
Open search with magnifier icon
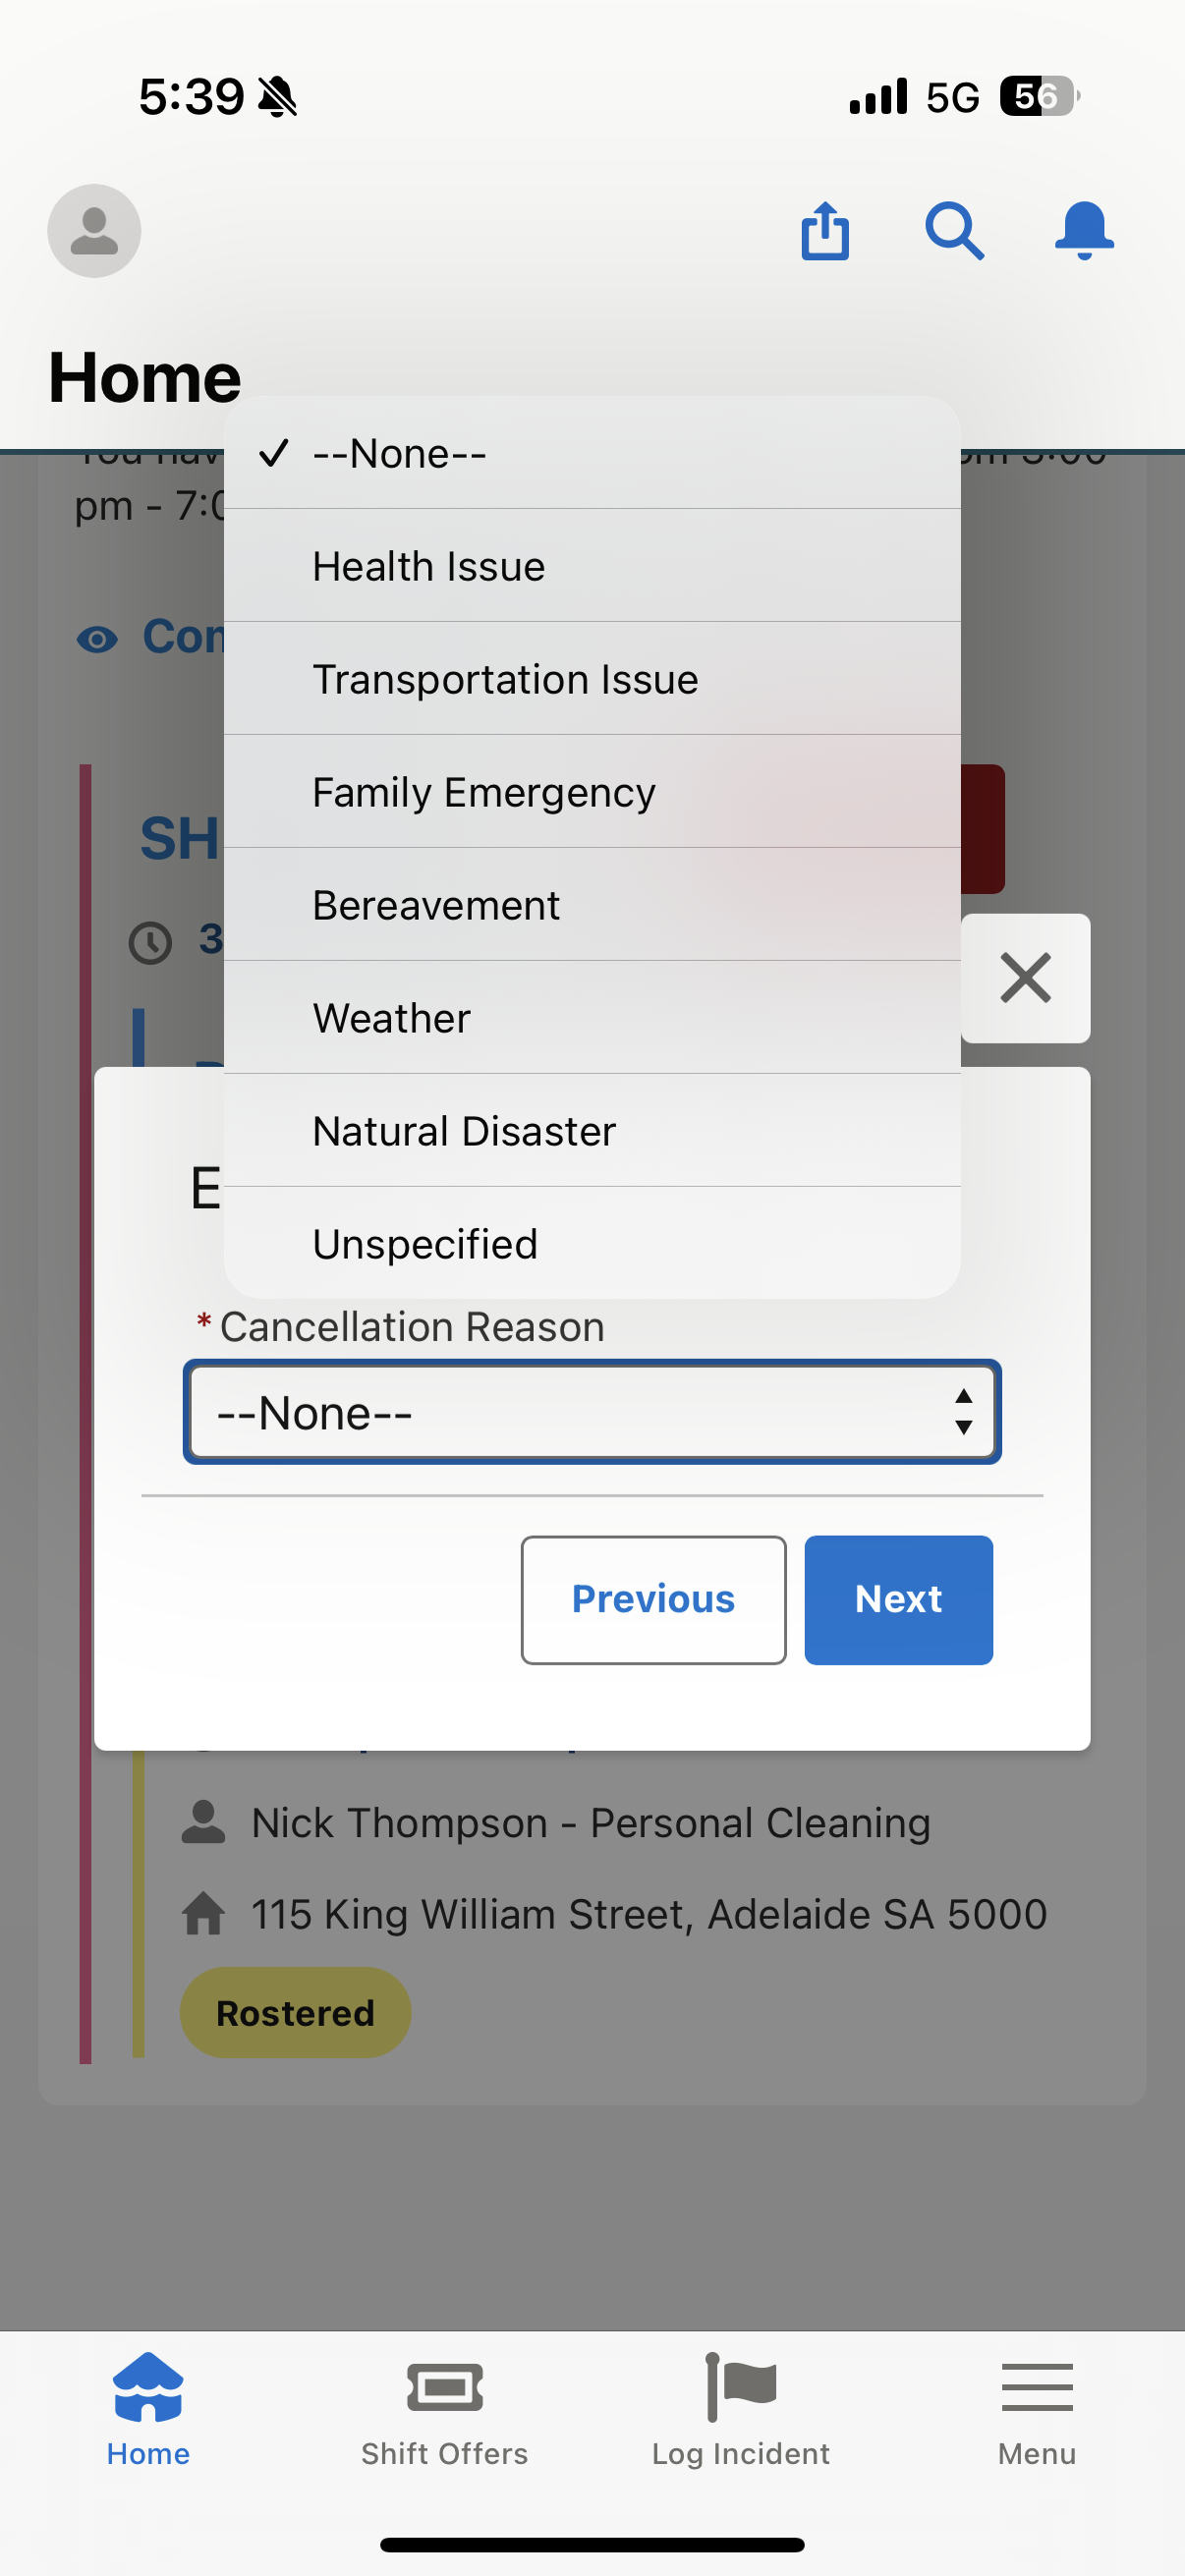pyautogui.click(x=954, y=231)
